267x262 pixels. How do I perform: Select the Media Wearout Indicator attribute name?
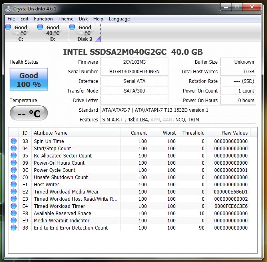click(x=62, y=221)
